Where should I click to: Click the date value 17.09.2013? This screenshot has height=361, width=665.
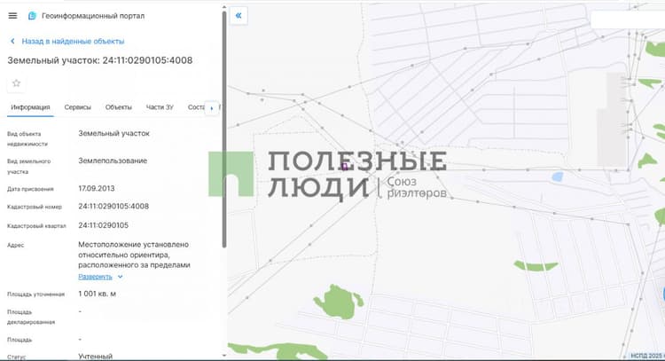coord(97,188)
